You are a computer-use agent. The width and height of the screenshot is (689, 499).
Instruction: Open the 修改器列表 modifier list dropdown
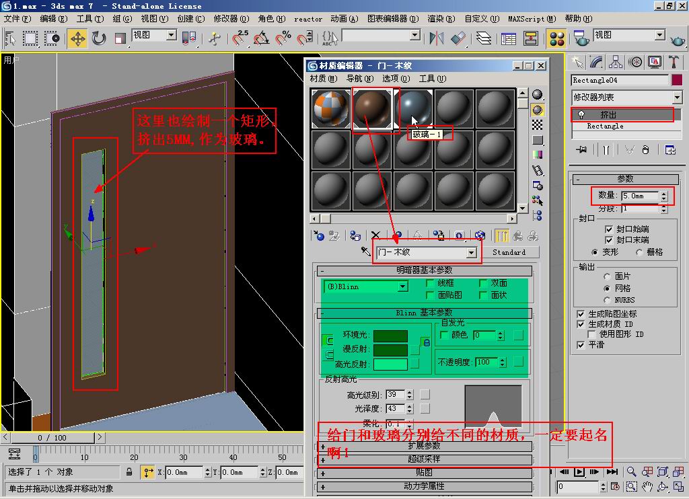click(x=676, y=98)
